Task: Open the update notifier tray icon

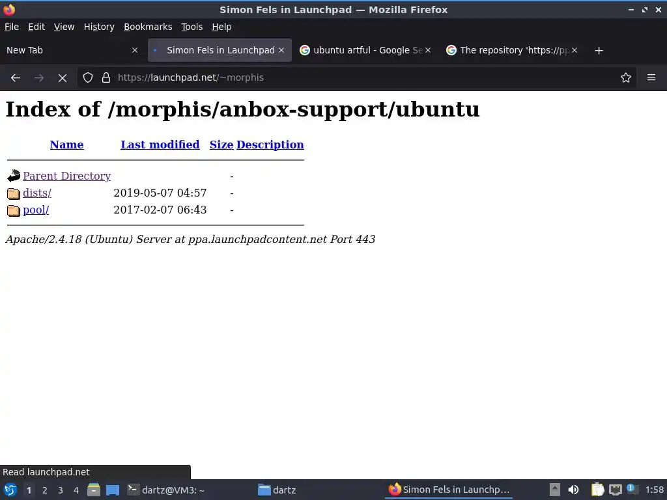Action: 632,489
